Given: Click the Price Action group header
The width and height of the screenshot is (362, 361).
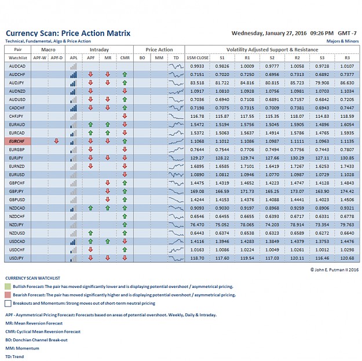Looking at the screenshot, I should click(x=159, y=49).
